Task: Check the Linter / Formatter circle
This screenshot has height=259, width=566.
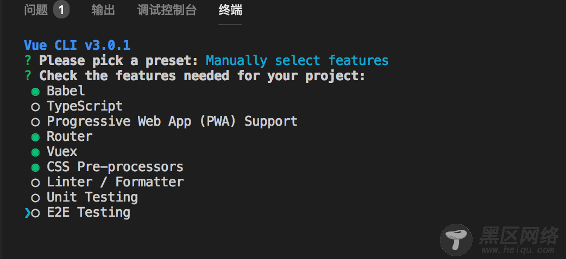Action: pyautogui.click(x=35, y=183)
